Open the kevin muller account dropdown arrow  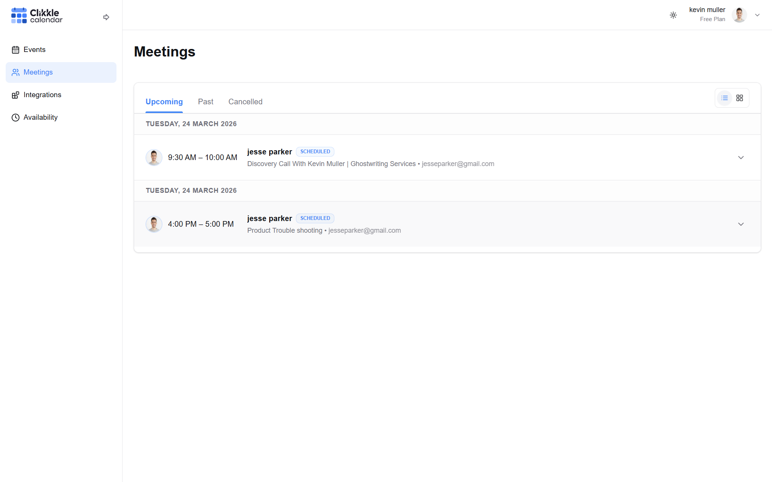click(x=757, y=15)
